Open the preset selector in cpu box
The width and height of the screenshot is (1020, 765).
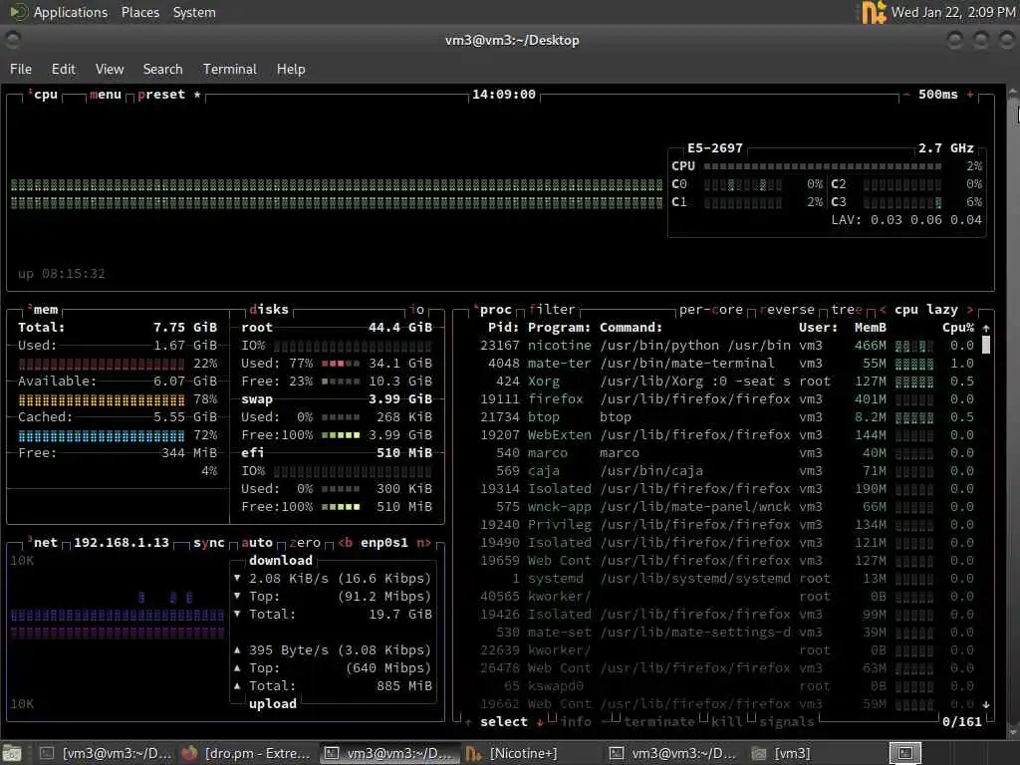(161, 95)
